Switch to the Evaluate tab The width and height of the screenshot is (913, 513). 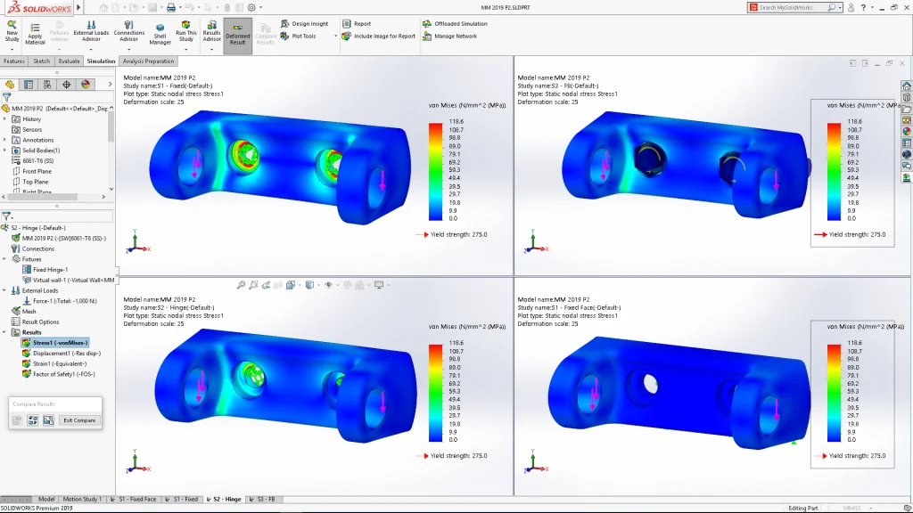[69, 61]
